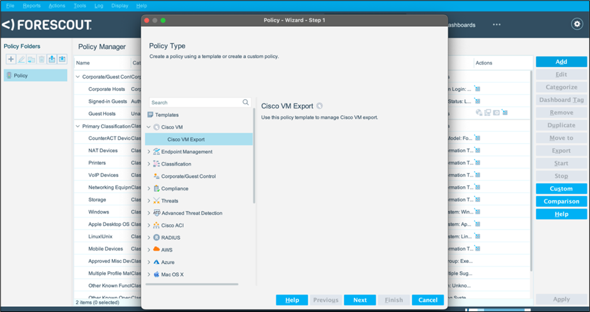Open the Reports menu
Screen dimensions: 590x312
[32, 6]
